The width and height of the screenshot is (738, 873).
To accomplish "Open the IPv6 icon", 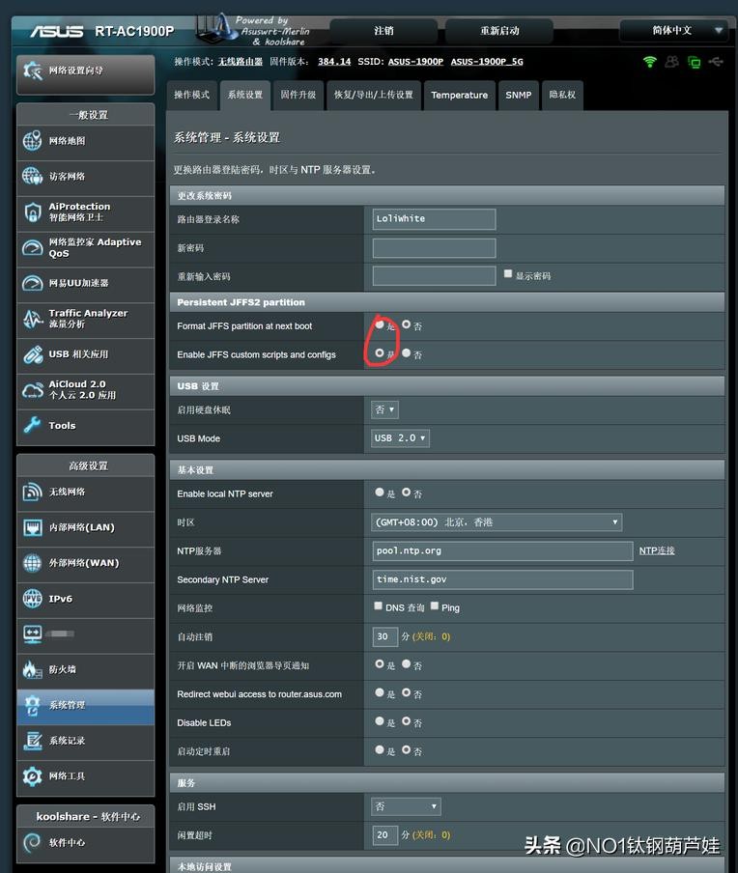I will pos(32,599).
